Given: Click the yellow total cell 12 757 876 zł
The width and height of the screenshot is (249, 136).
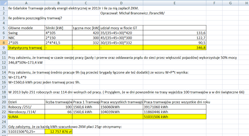Looking at the screenshot, I should point(59,132).
